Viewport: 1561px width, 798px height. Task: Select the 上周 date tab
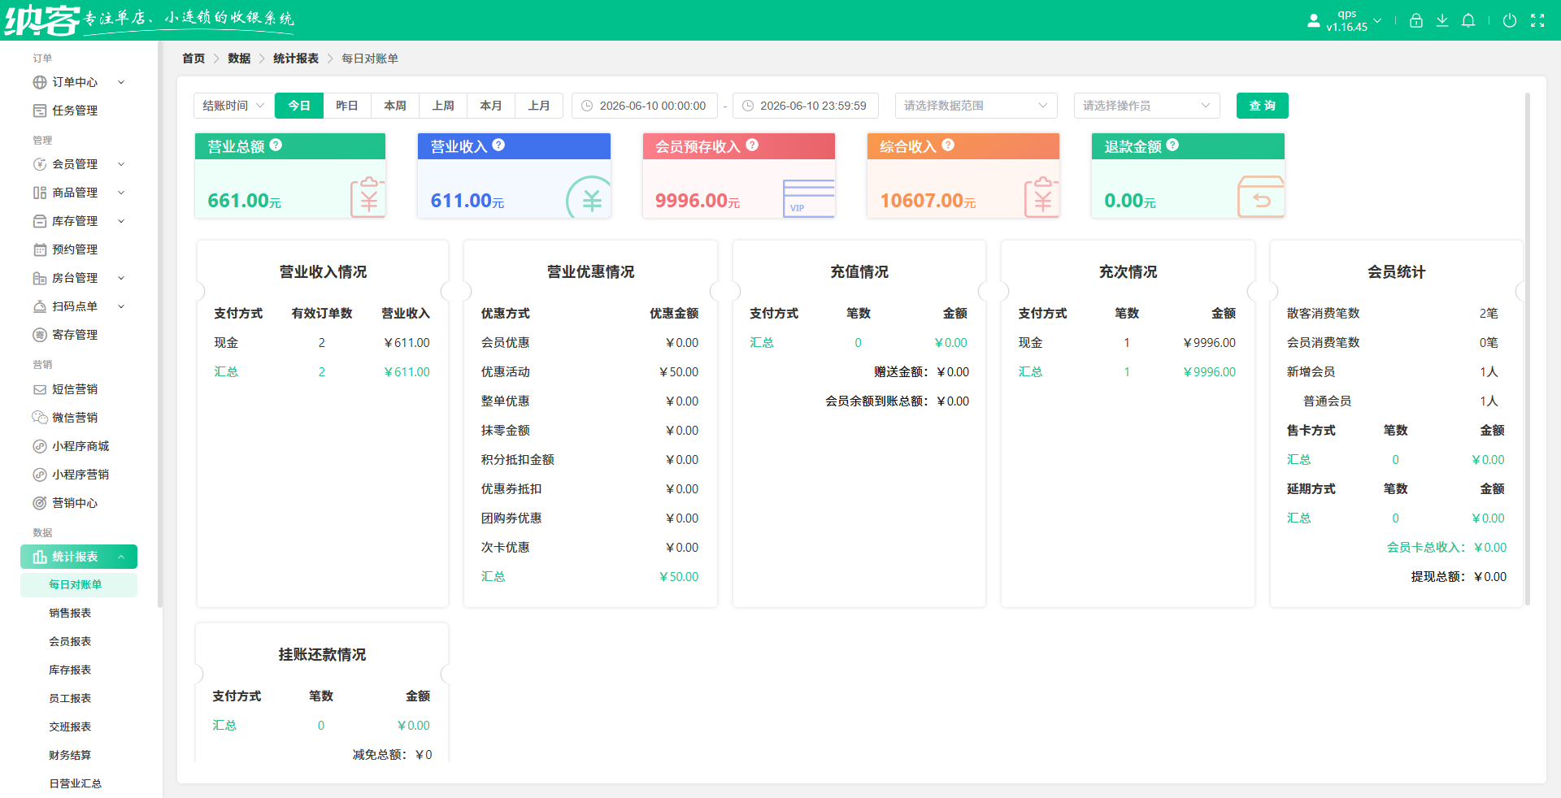[x=443, y=106]
